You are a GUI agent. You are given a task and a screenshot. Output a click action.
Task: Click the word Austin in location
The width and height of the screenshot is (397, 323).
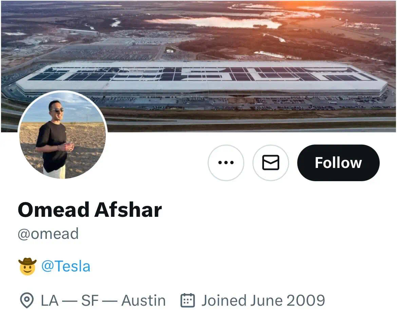tap(144, 301)
